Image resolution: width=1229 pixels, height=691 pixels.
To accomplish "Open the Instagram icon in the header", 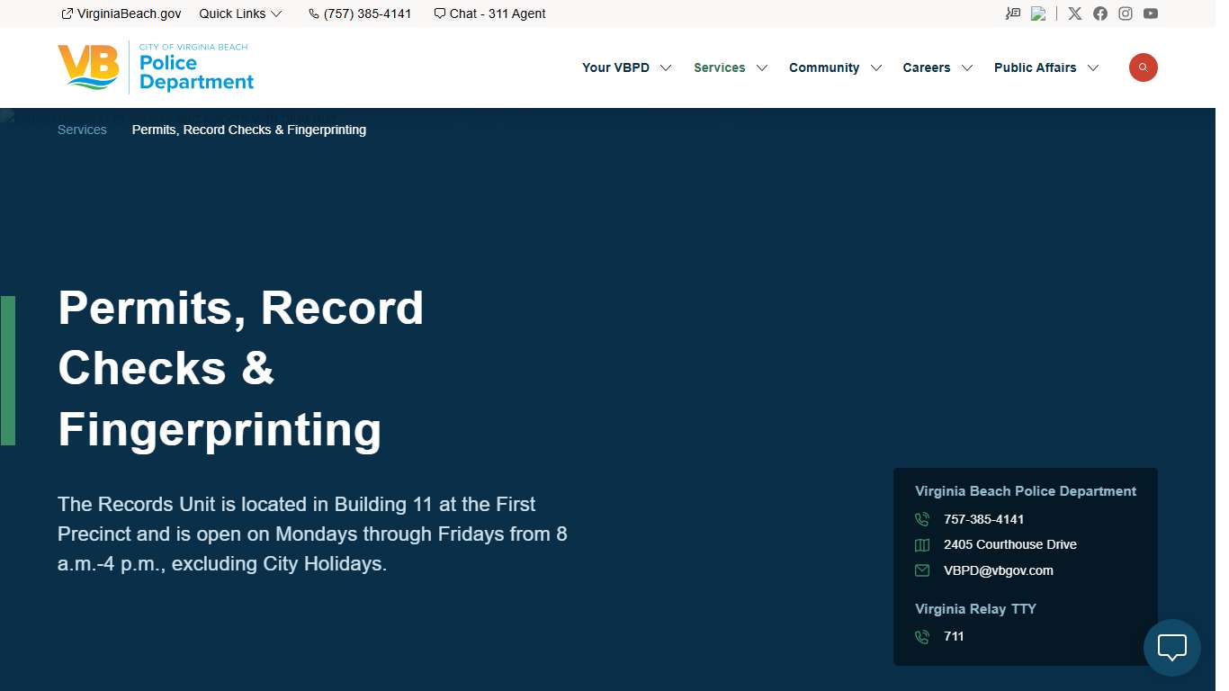I will [x=1125, y=13].
